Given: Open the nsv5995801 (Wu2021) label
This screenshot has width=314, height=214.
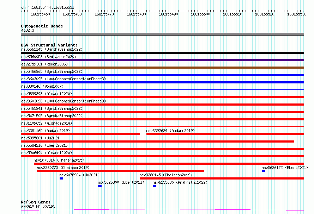Looking at the screenshot, I should point(41,138).
